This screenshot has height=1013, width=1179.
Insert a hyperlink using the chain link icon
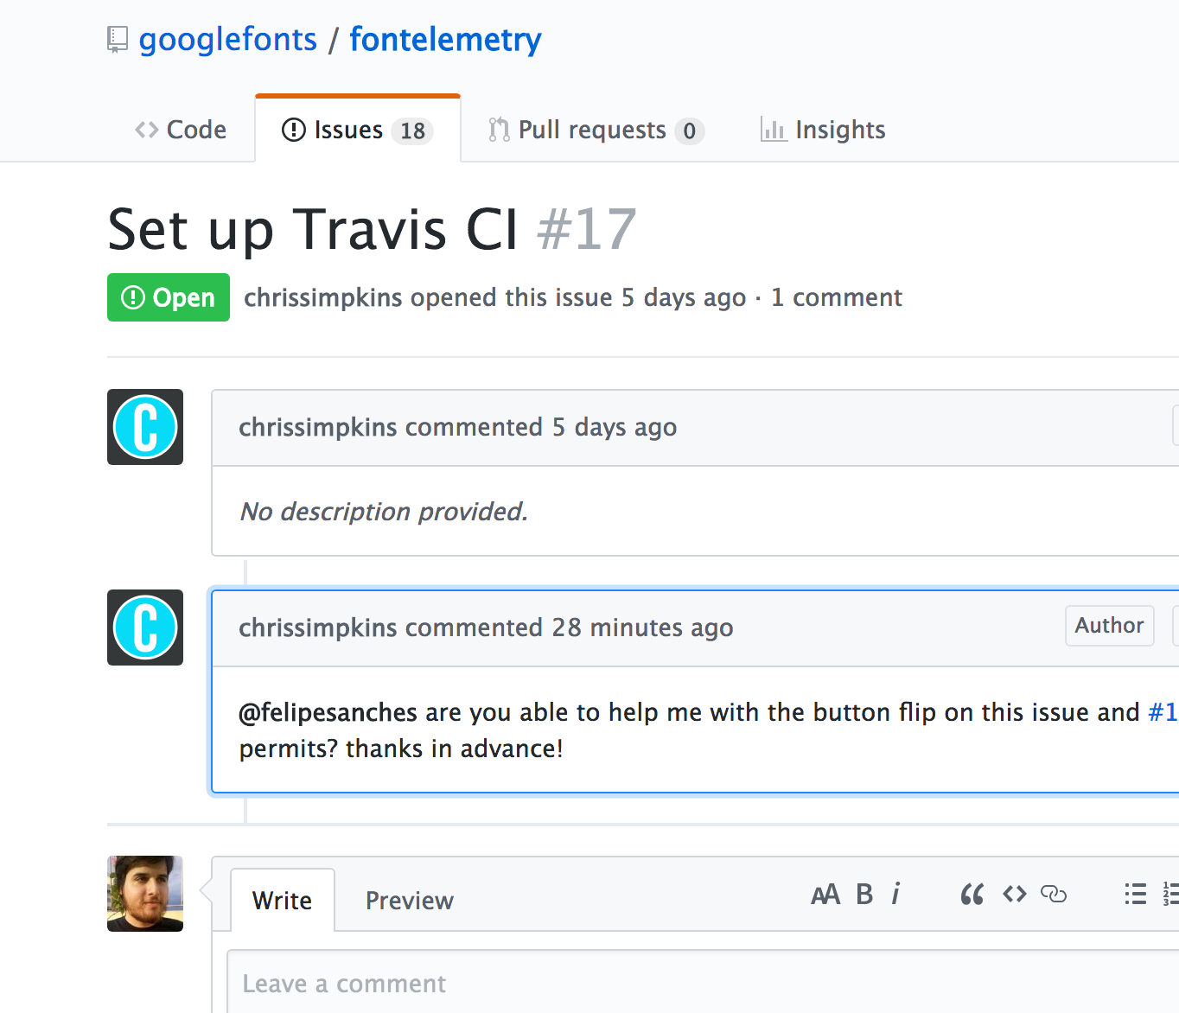click(x=1055, y=895)
